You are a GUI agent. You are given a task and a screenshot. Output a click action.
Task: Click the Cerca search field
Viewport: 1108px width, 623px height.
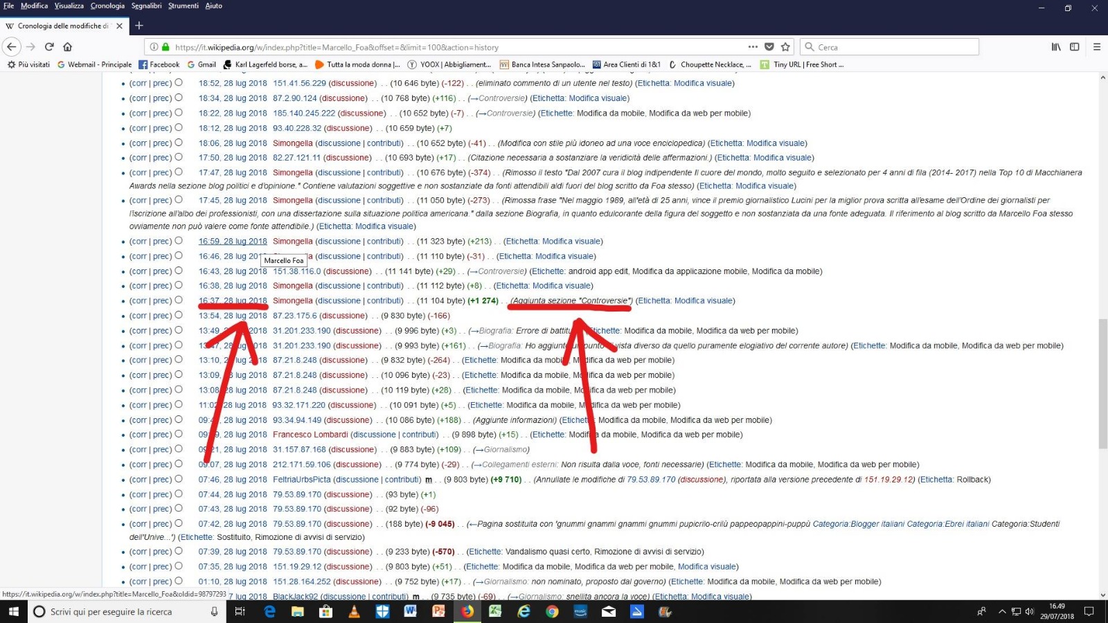click(x=893, y=47)
